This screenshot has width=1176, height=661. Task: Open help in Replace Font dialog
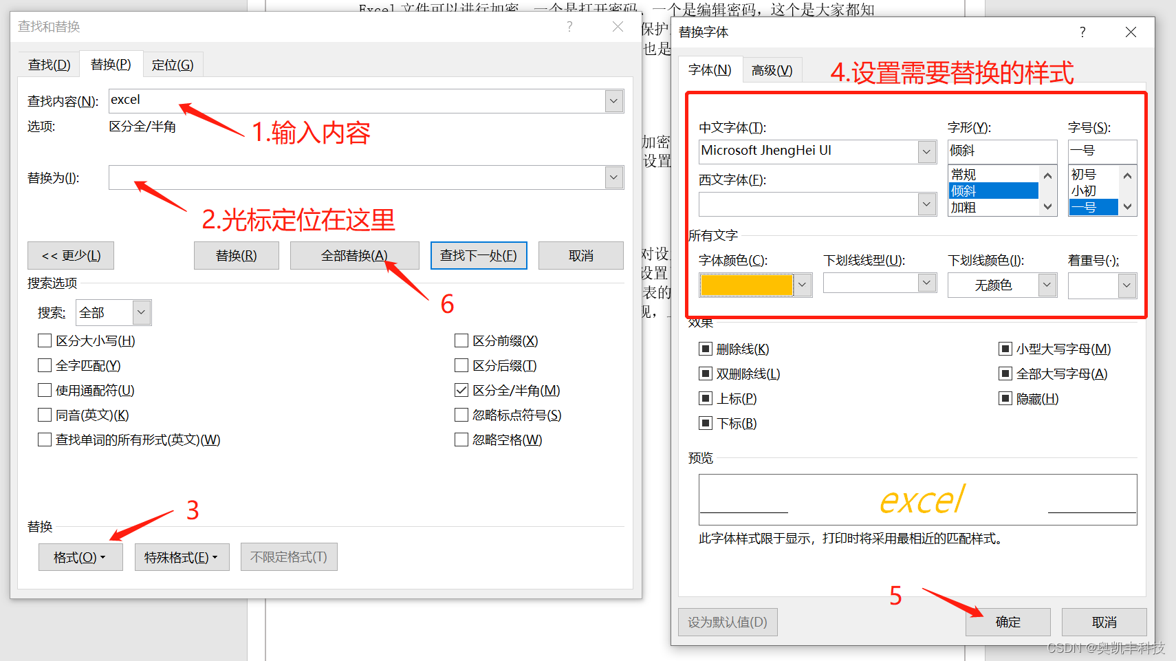[x=1082, y=32]
